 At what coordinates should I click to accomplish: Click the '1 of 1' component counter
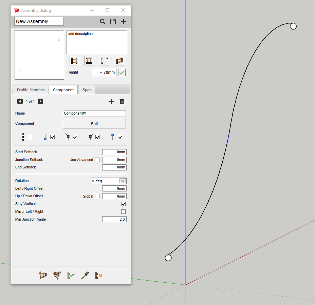pos(30,101)
